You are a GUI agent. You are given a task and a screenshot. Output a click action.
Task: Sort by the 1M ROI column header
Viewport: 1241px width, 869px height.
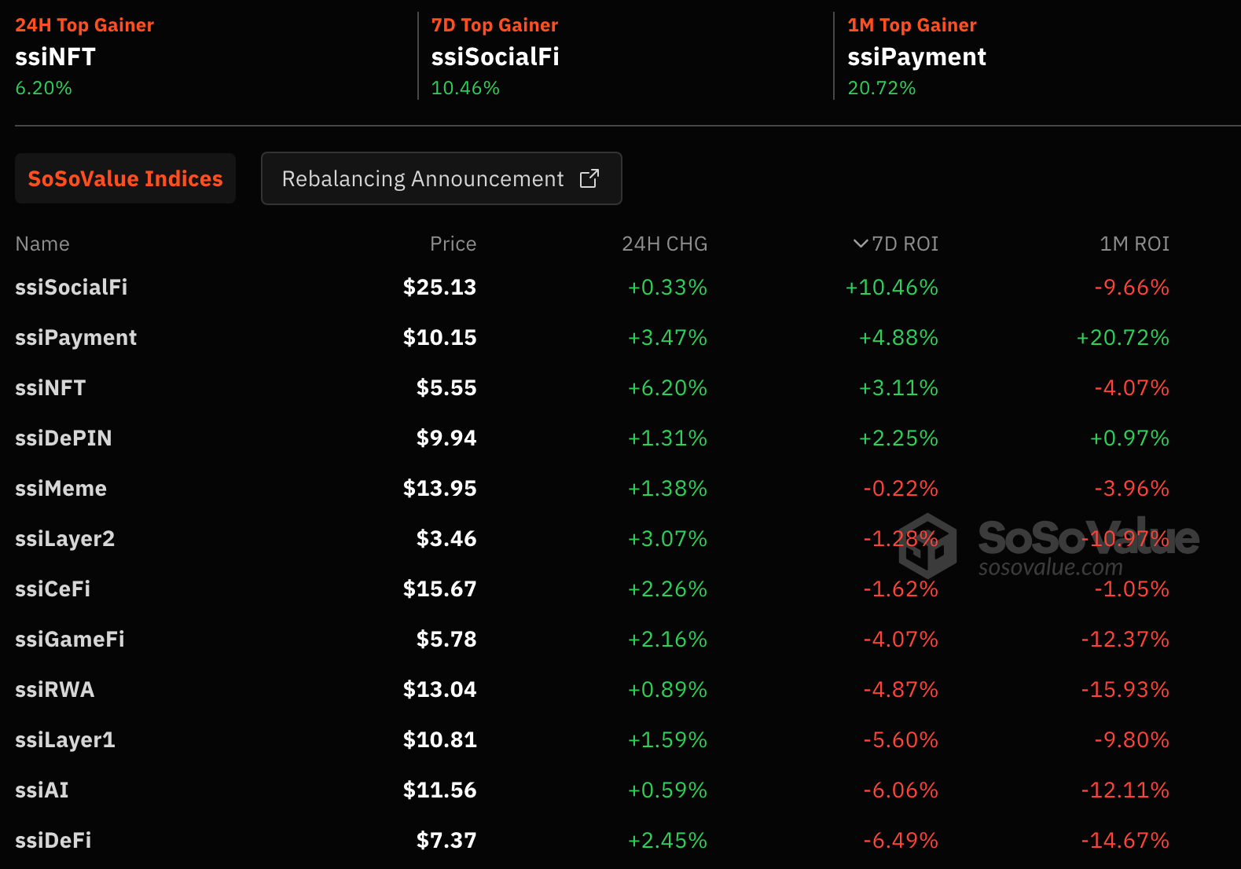pos(1135,244)
